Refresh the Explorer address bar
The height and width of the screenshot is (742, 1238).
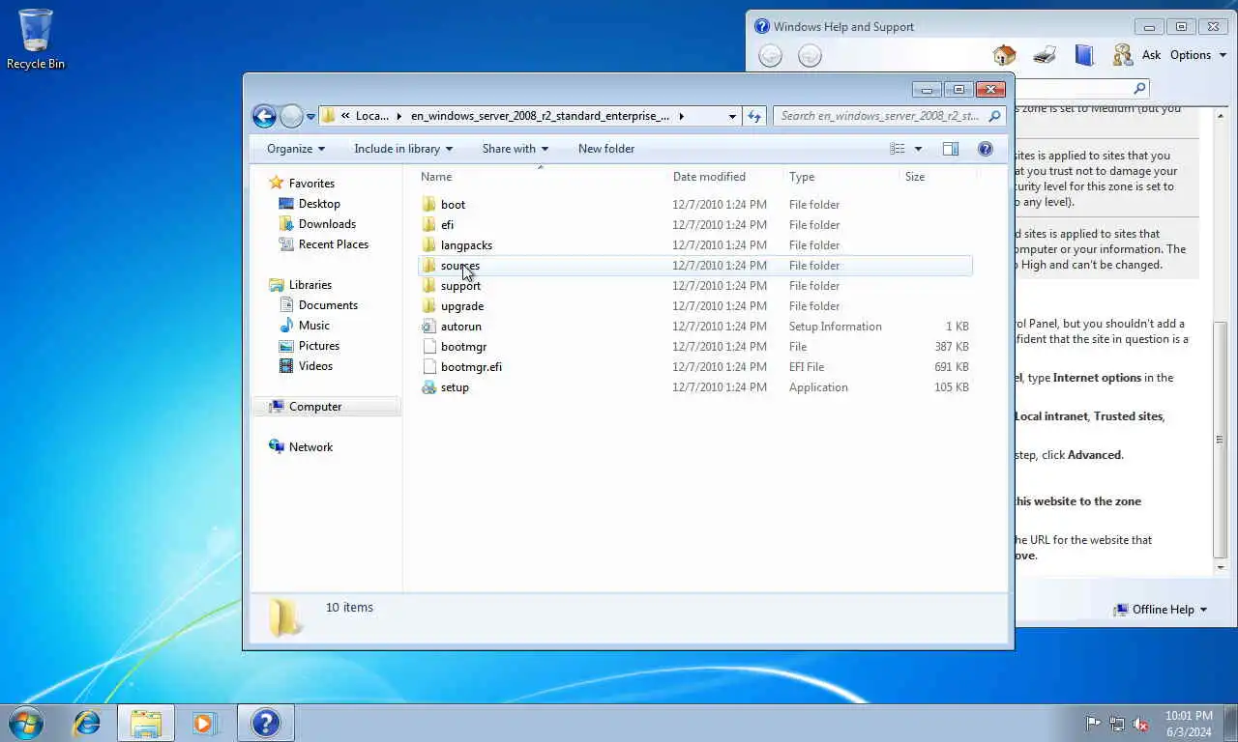[x=754, y=116]
